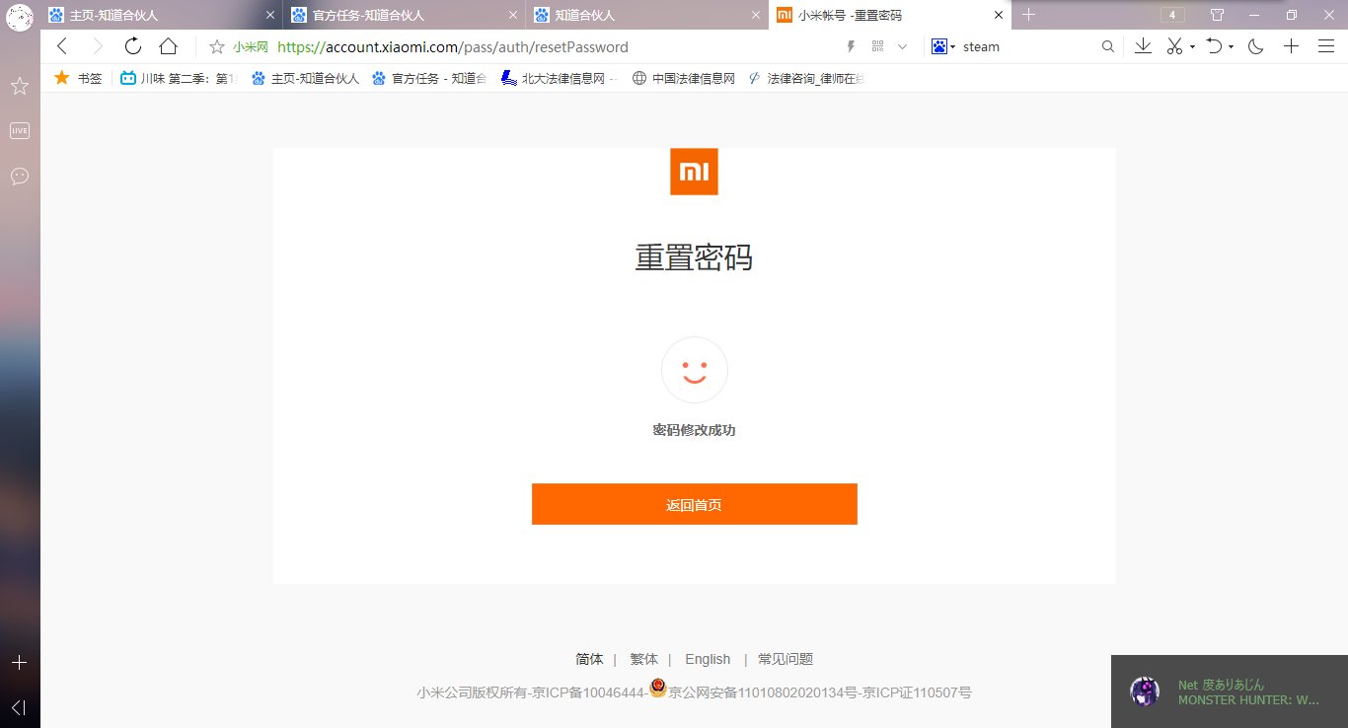This screenshot has width=1348, height=728.
Task: Reload the current page
Action: tap(132, 46)
